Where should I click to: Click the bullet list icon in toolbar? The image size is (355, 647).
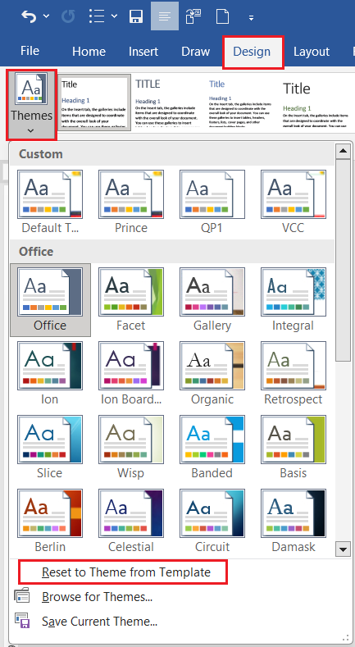97,16
